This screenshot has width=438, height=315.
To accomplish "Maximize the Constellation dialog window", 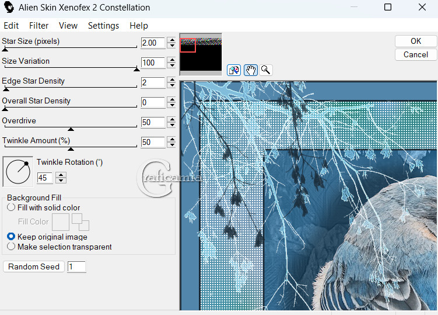I will coord(388,7).
